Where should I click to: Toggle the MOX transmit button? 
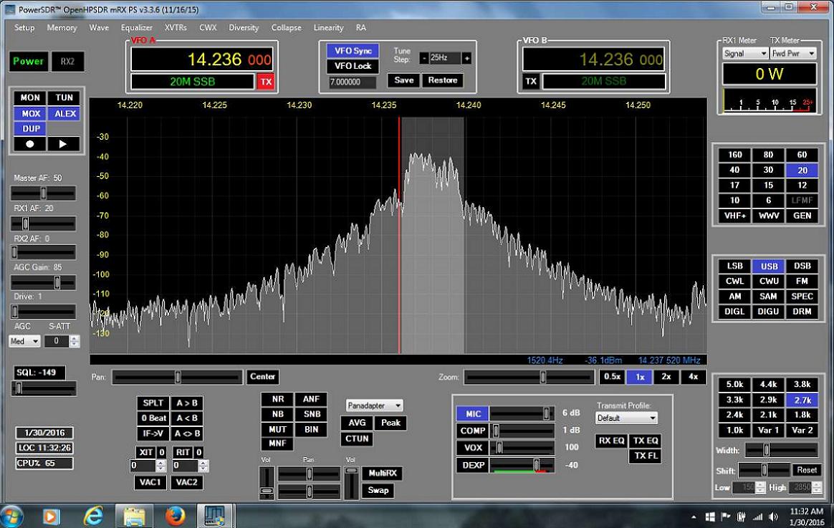point(30,113)
